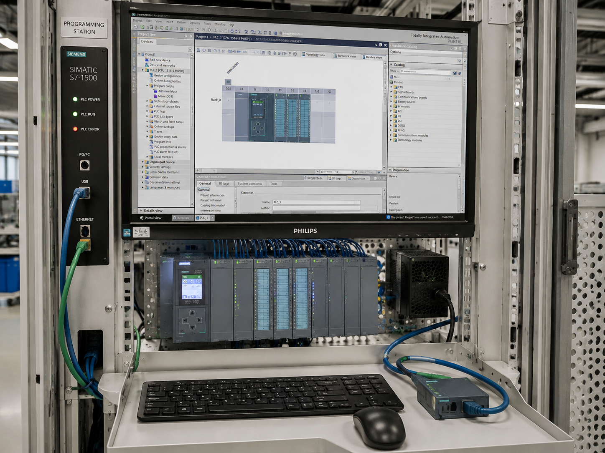This screenshot has height=453, width=605.
Task: Click the PLC supervision & alarms icon
Action: pos(151,147)
